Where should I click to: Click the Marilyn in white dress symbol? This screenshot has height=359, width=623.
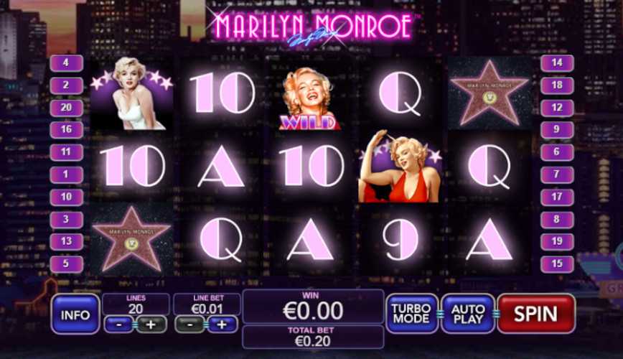[x=132, y=93]
